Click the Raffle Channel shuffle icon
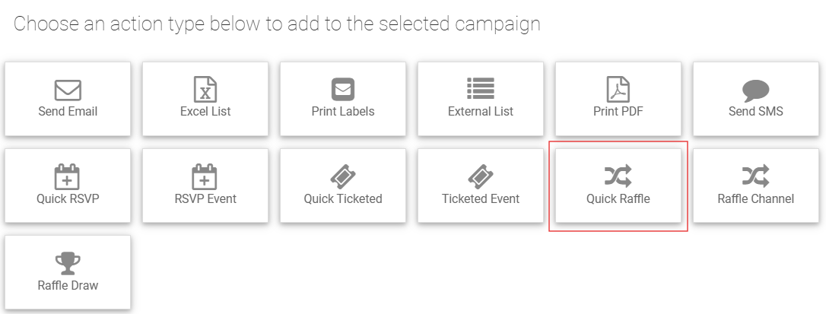 [756, 176]
